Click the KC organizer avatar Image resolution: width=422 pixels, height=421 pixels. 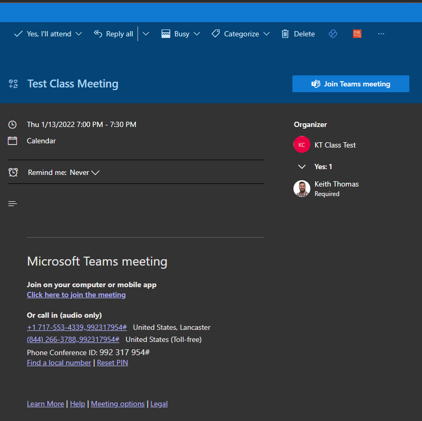click(x=302, y=144)
